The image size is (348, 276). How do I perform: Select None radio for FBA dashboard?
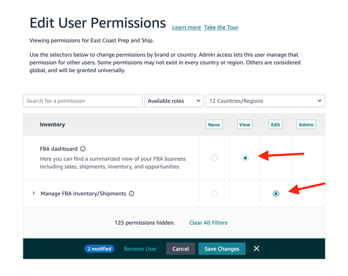coord(215,158)
